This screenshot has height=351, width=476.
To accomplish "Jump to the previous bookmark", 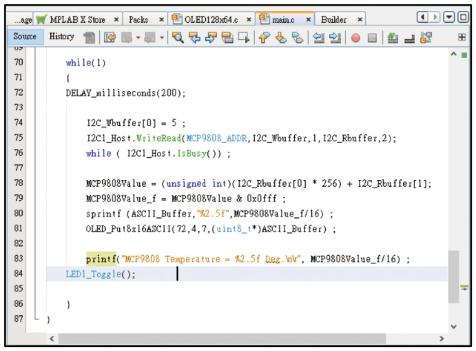I will pyautogui.click(x=264, y=37).
